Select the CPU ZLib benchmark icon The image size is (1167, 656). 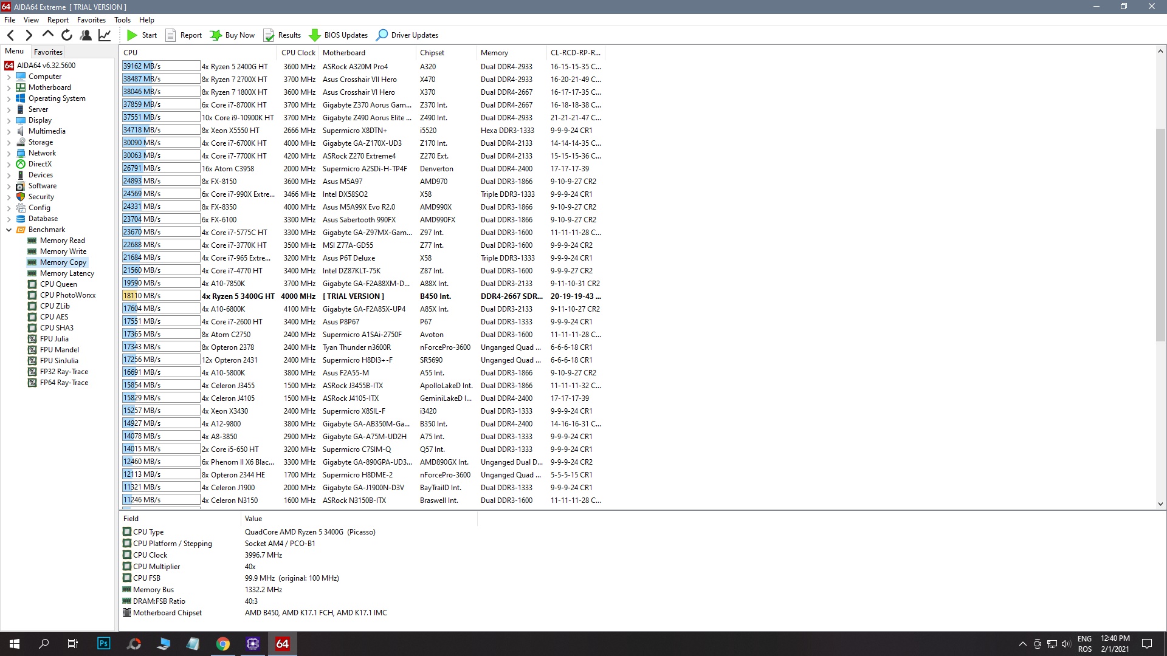(x=32, y=306)
